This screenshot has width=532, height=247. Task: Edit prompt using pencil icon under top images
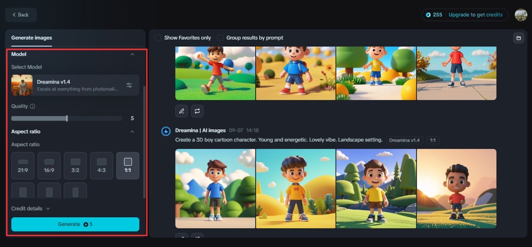tap(181, 111)
